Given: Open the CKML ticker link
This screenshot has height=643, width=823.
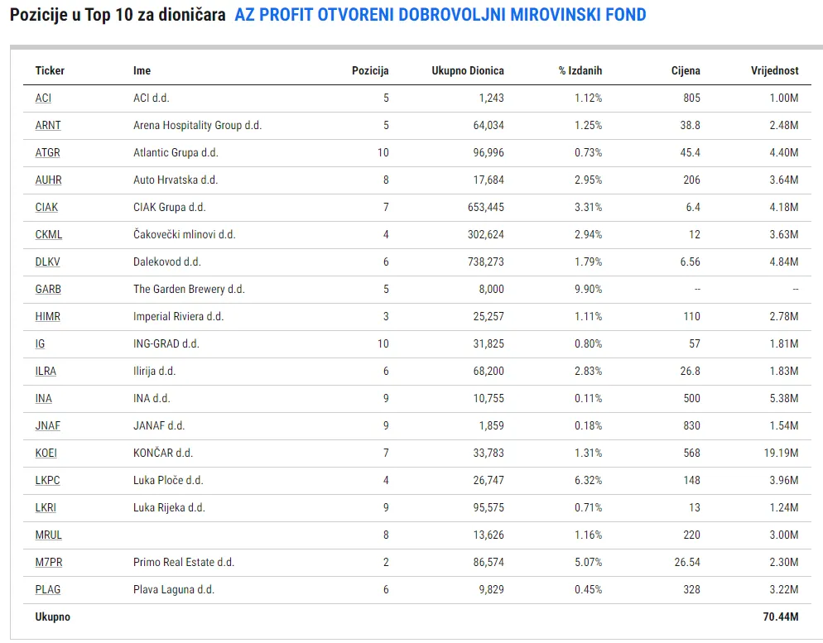Looking at the screenshot, I should [48, 234].
